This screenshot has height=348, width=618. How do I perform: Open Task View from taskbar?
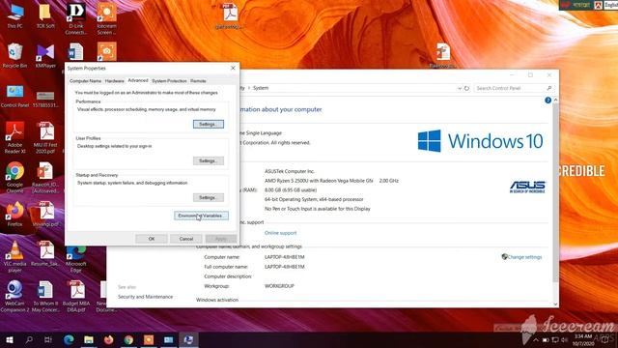[x=48, y=339]
